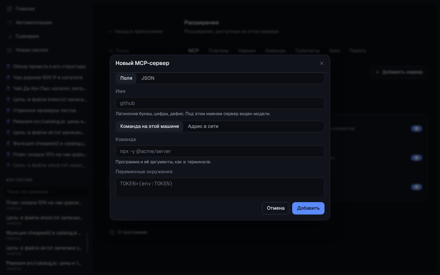Open the MCP tab in Расширения
This screenshot has height=275, width=440.
click(x=194, y=51)
